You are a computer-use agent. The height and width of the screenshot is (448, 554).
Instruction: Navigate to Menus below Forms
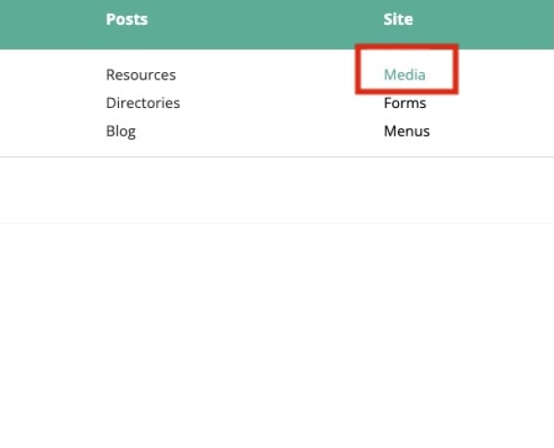pyautogui.click(x=406, y=131)
